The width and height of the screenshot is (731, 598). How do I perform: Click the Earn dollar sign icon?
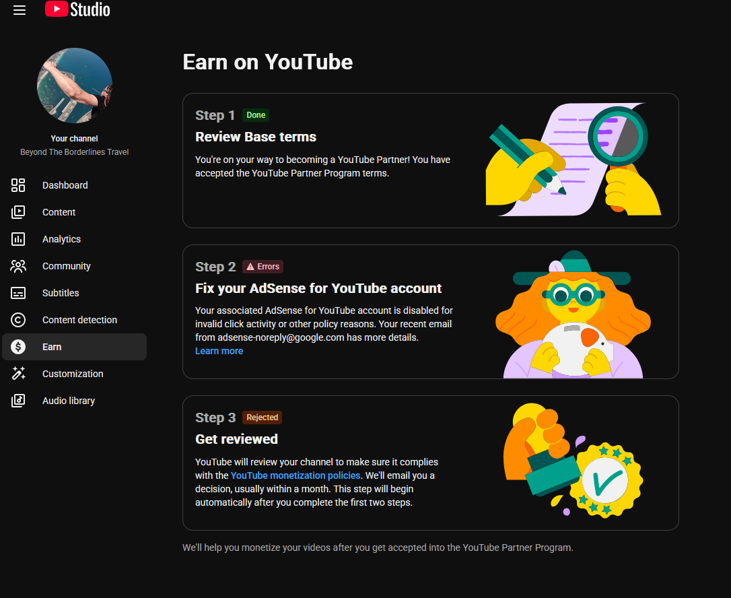(18, 347)
